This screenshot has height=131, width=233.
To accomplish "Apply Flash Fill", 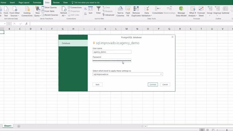I will (128, 11).
